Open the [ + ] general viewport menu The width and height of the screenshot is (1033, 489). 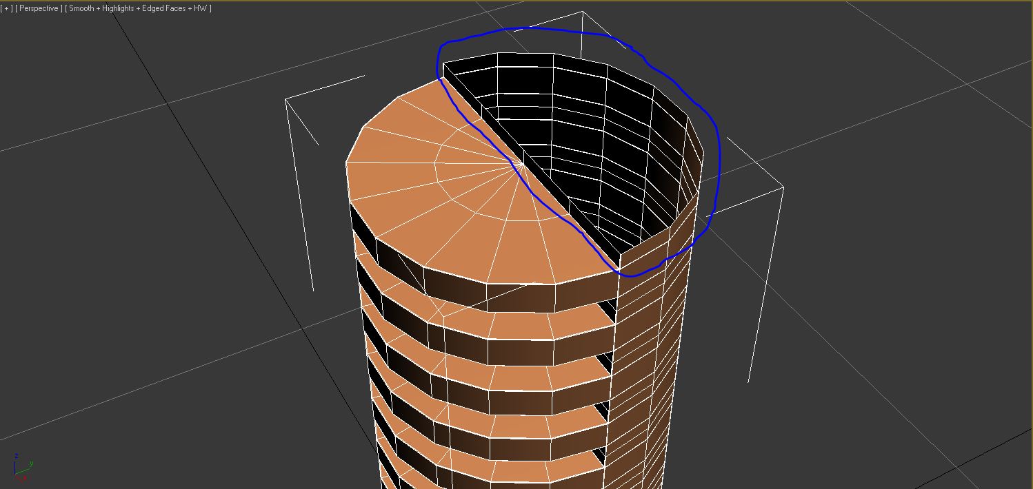pos(7,8)
